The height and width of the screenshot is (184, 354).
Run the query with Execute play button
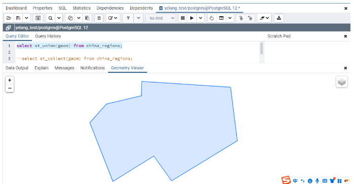[192, 18]
